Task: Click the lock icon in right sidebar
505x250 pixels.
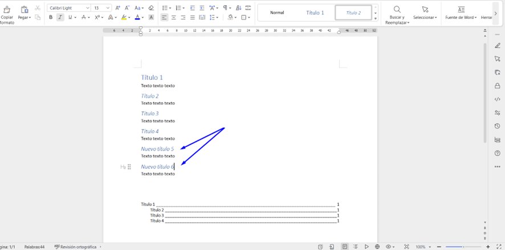Action: pyautogui.click(x=498, y=86)
